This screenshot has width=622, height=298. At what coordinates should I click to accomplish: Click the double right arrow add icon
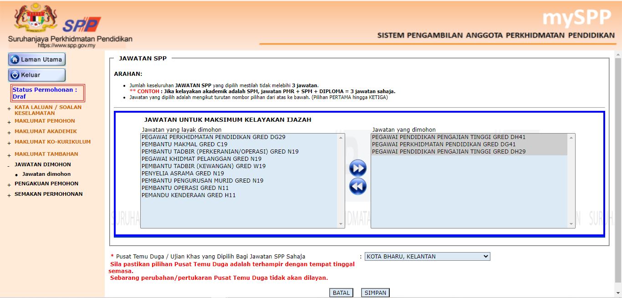click(358, 169)
